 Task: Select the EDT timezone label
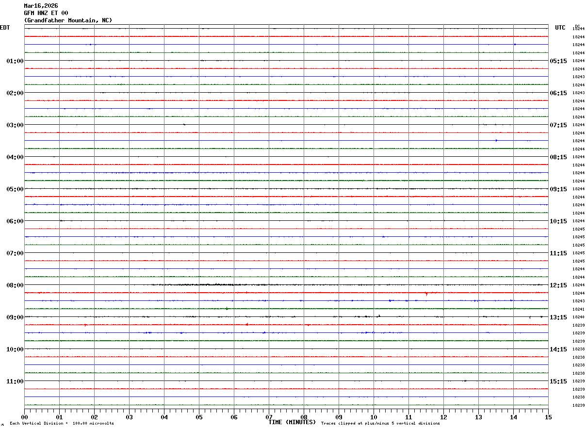click(x=5, y=28)
